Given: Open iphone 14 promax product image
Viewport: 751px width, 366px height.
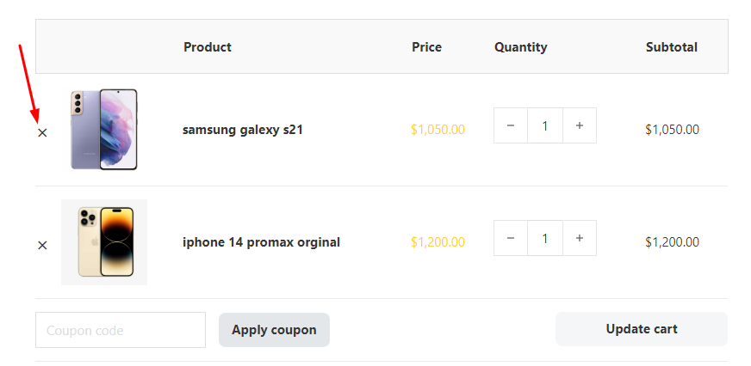Looking at the screenshot, I should click(104, 242).
